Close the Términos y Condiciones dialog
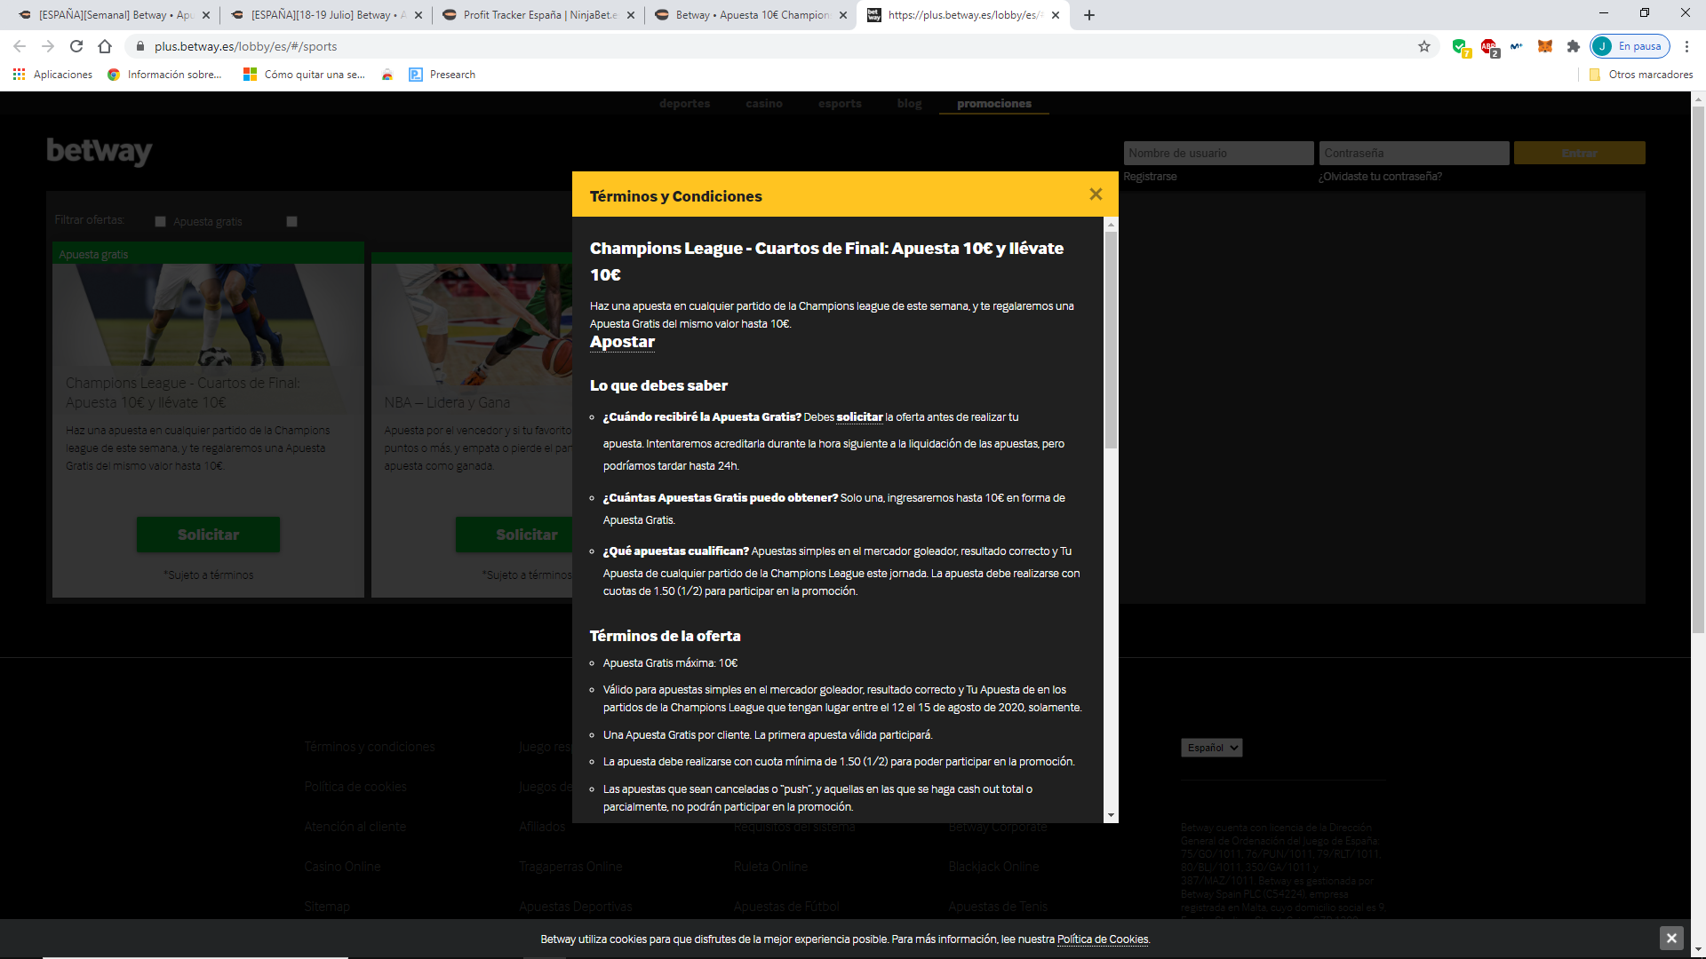 [x=1096, y=194]
